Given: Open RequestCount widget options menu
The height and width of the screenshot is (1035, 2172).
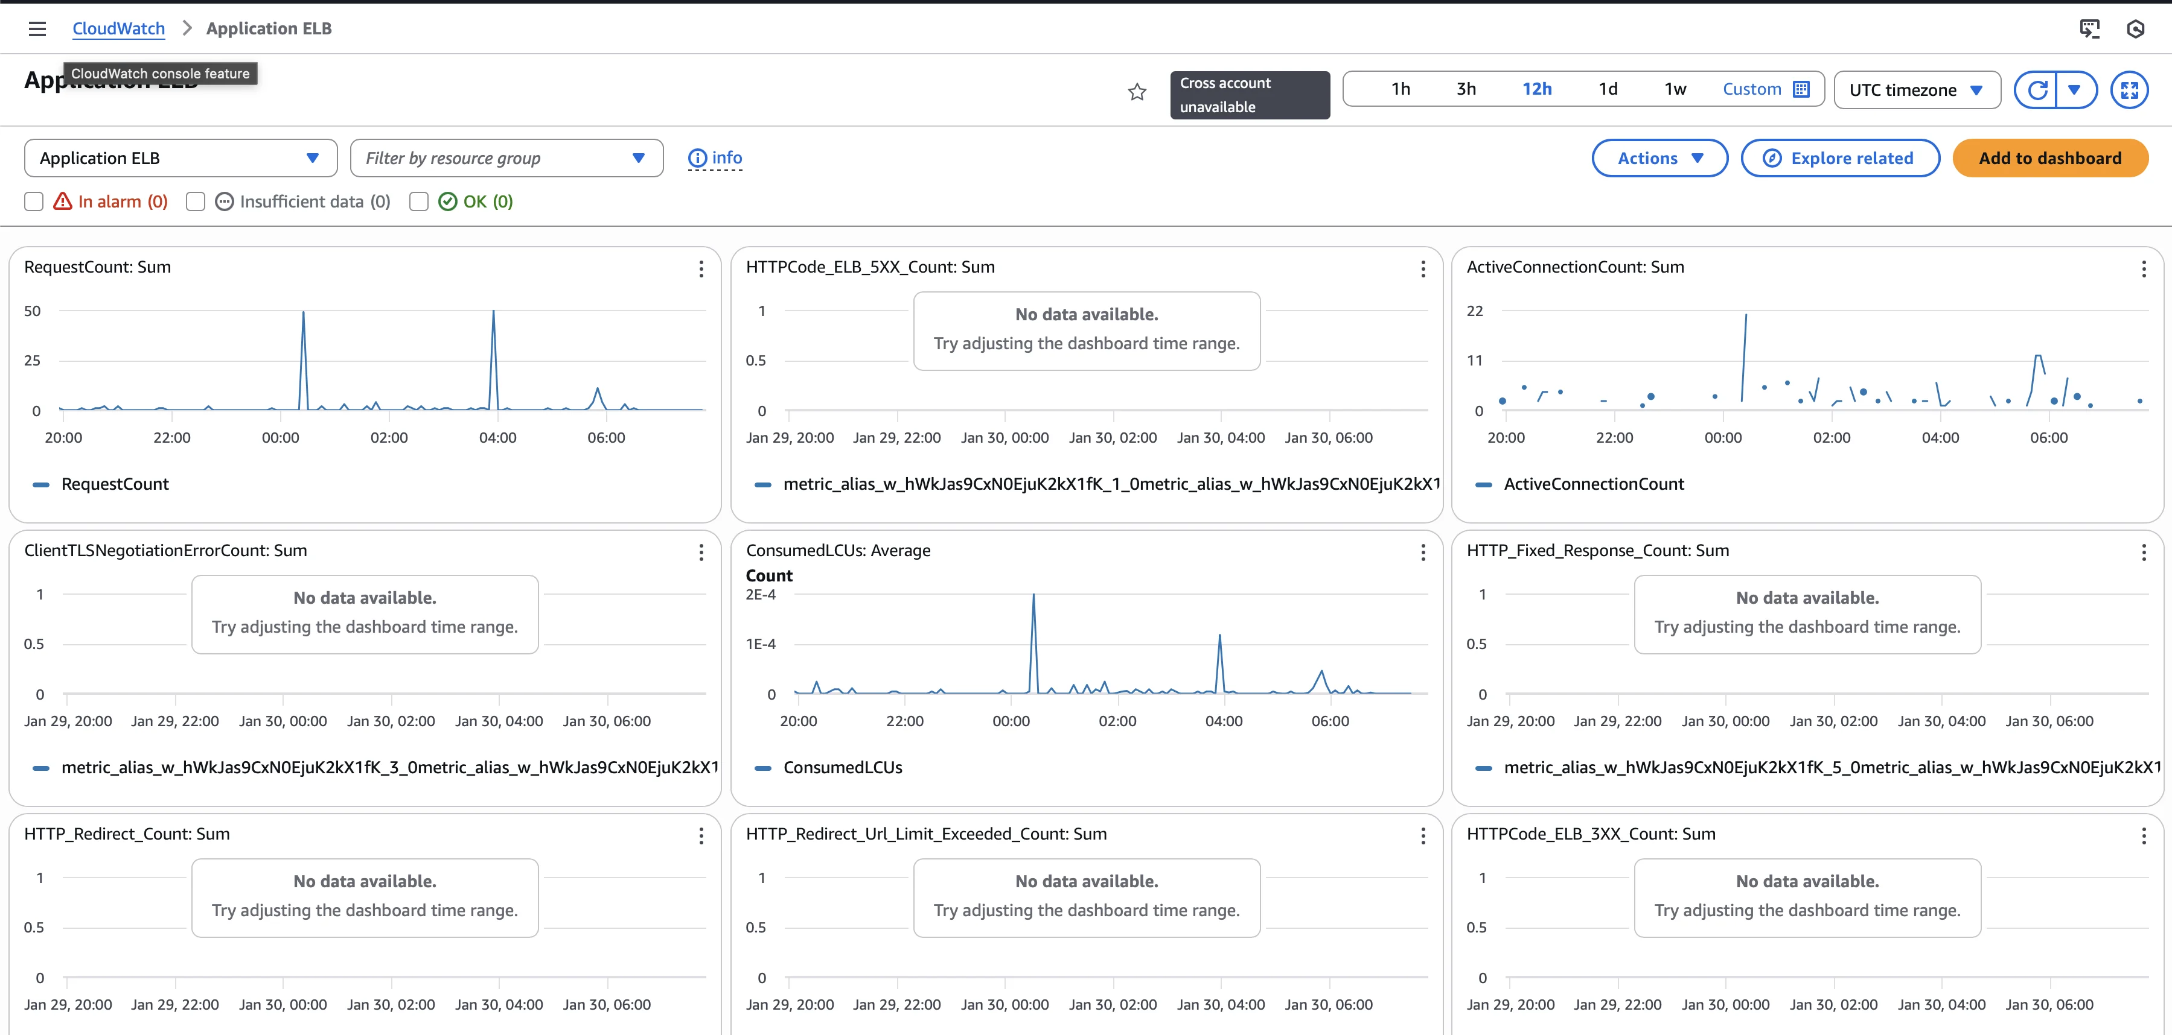Looking at the screenshot, I should pyautogui.click(x=701, y=268).
